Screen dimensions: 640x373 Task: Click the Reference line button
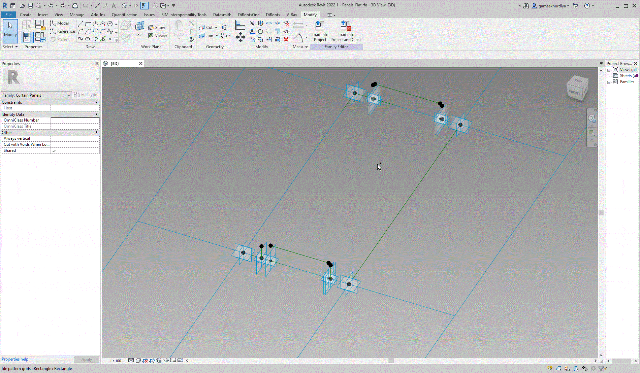pyautogui.click(x=62, y=31)
